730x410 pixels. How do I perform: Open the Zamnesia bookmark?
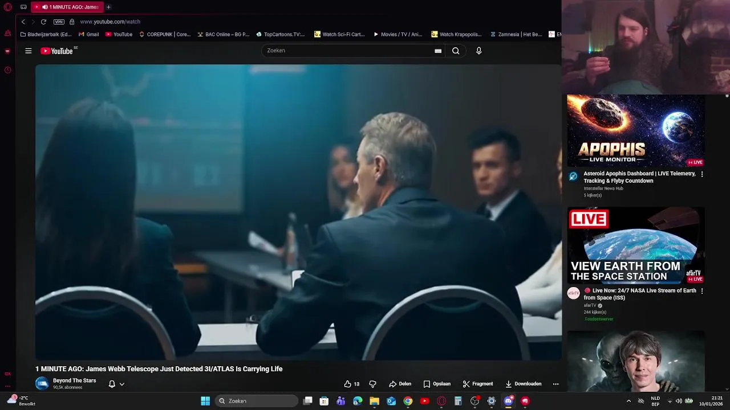tap(516, 34)
